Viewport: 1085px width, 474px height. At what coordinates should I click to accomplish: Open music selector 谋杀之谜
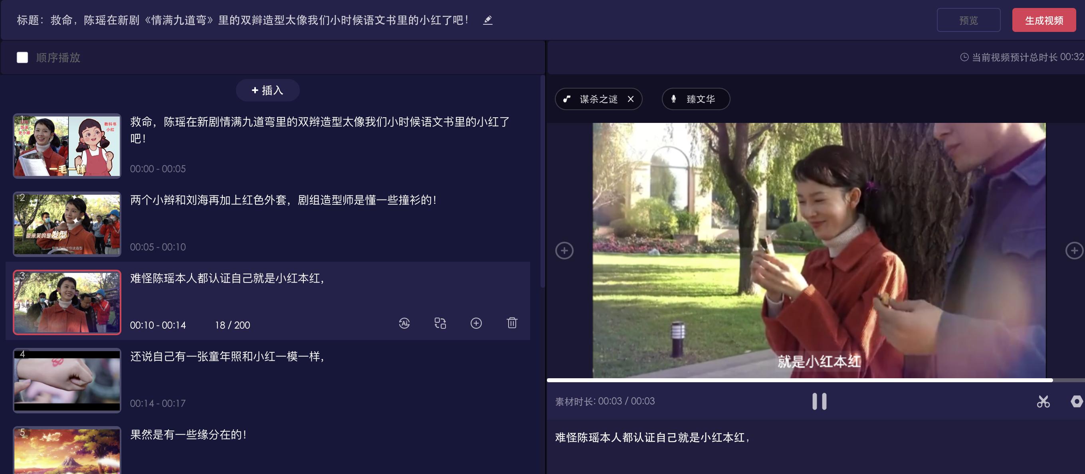tap(598, 99)
